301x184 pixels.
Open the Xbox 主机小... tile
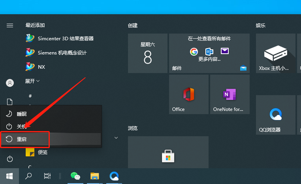point(276,53)
